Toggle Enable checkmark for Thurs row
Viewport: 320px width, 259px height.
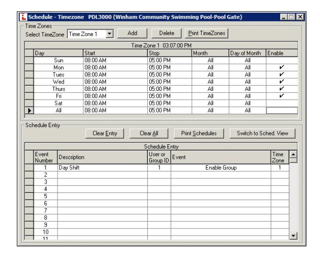click(282, 89)
